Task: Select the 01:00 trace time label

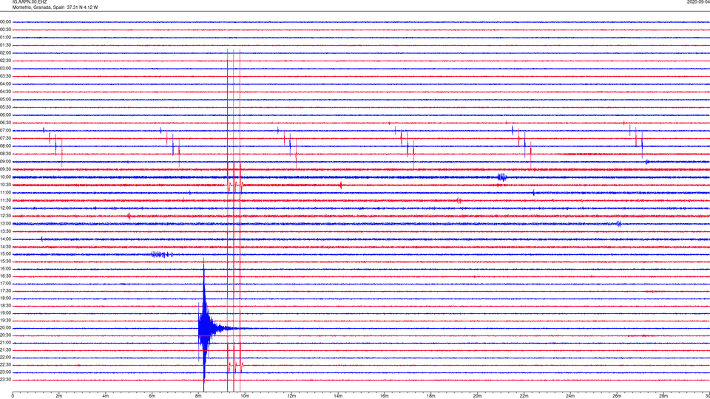Action: [5, 37]
